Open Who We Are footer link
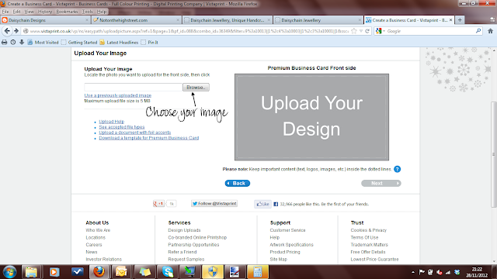The width and height of the screenshot is (497, 279). pos(98,230)
